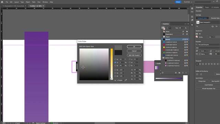Select the S saturation radio button
This screenshot has width=220, height=124.
[x=115, y=62]
